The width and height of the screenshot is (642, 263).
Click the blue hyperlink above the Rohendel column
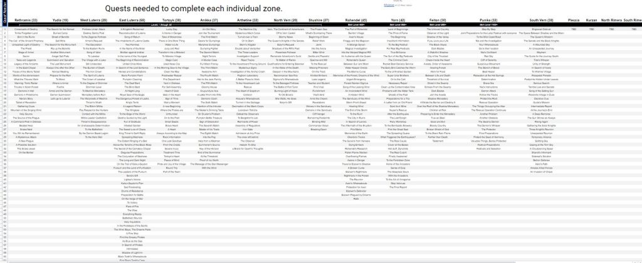(x=389, y=5)
